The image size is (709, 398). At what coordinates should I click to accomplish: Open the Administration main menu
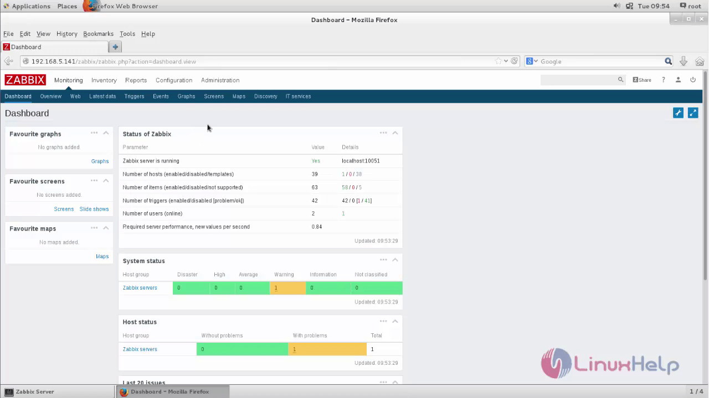(x=220, y=80)
